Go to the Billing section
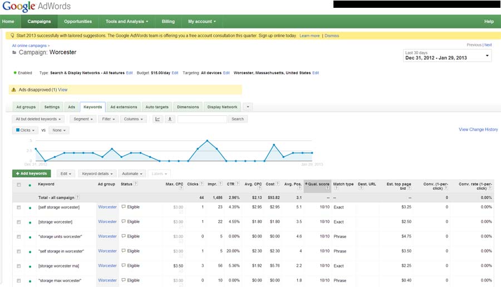501x287 pixels. pos(168,21)
